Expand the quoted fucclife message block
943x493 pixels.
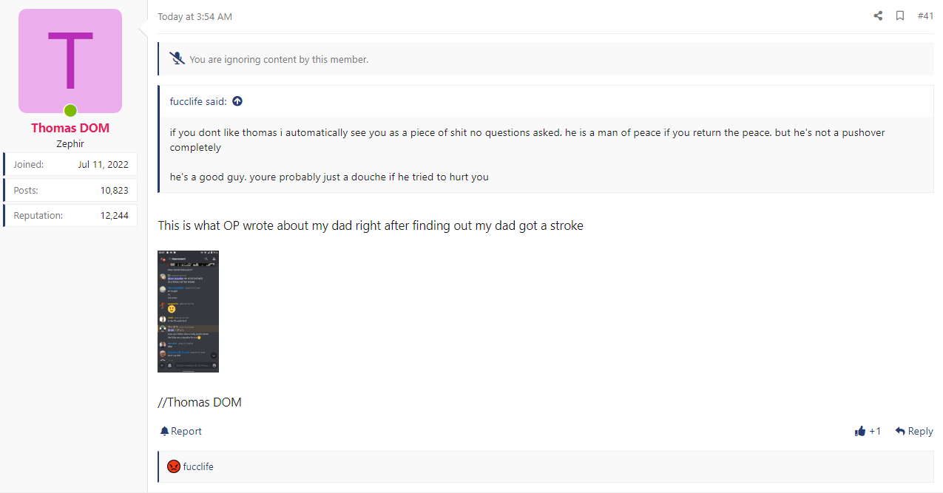click(x=547, y=154)
